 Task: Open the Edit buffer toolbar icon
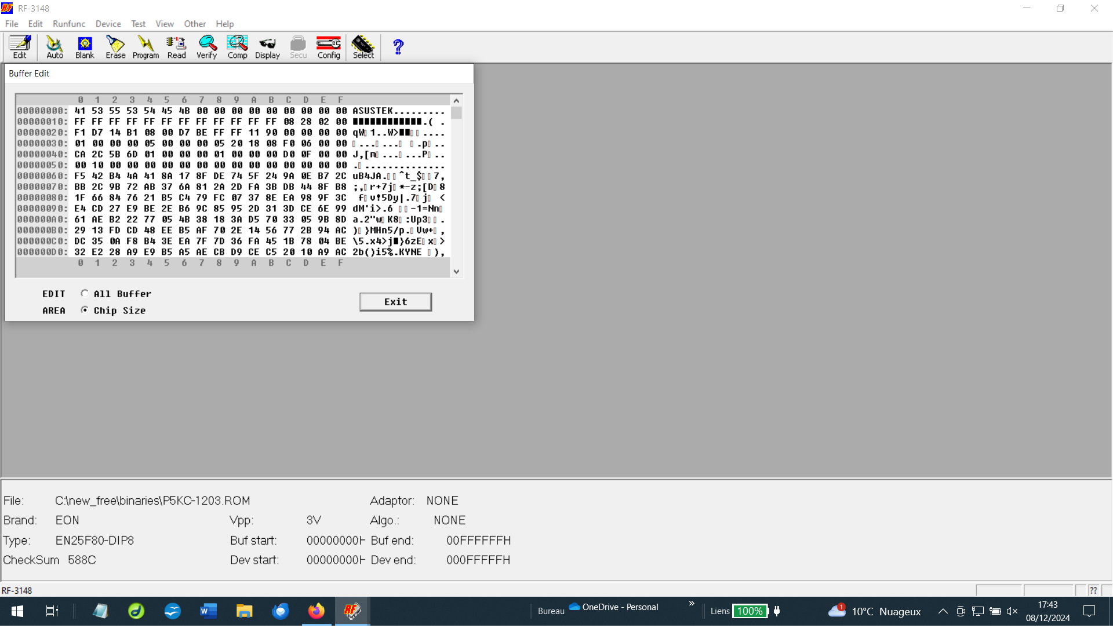(20, 47)
